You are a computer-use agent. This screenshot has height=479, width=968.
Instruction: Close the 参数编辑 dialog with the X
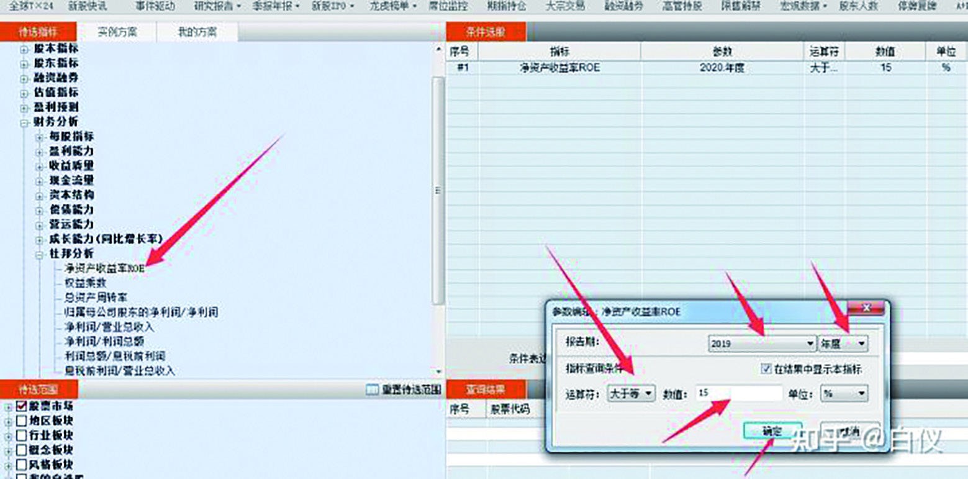[866, 308]
